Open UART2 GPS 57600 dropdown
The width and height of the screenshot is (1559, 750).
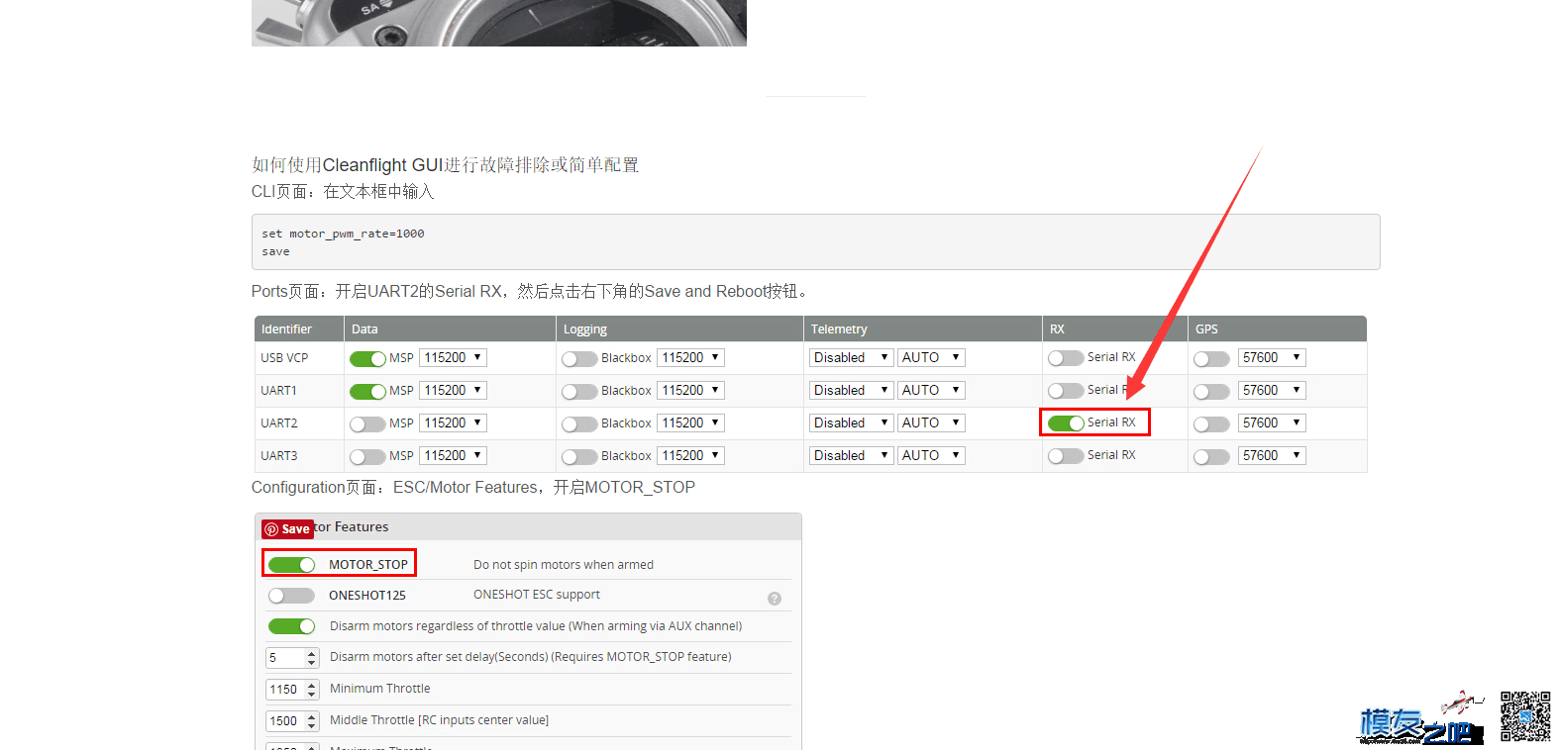(1272, 422)
